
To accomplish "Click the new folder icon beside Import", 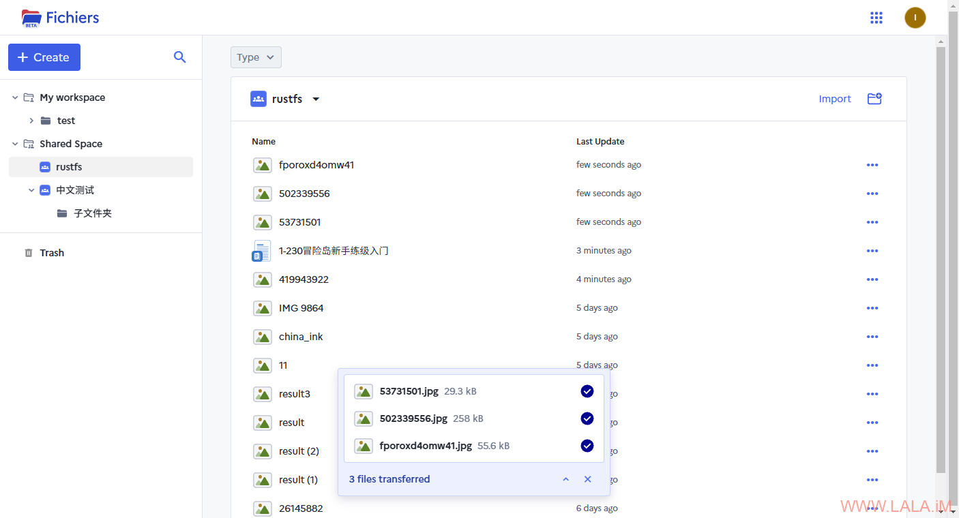I will click(x=874, y=99).
